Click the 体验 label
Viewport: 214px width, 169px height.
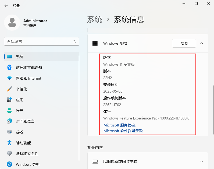point(107,111)
